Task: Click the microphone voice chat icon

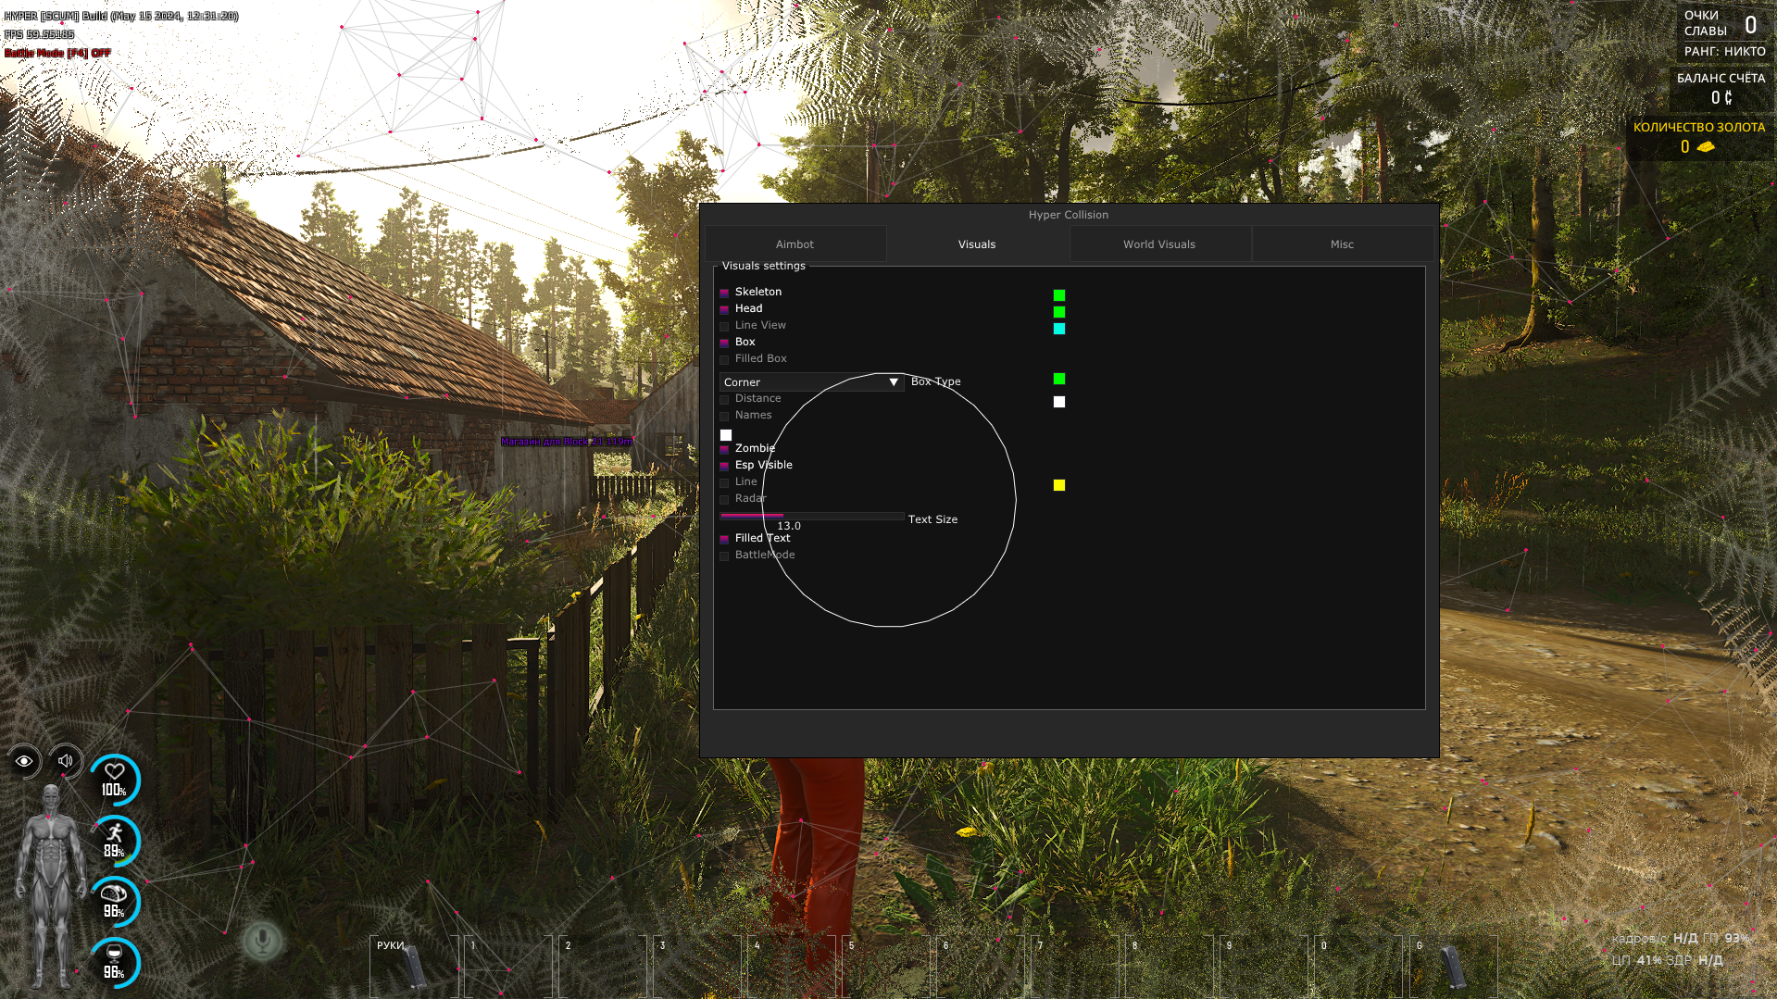Action: point(262,941)
